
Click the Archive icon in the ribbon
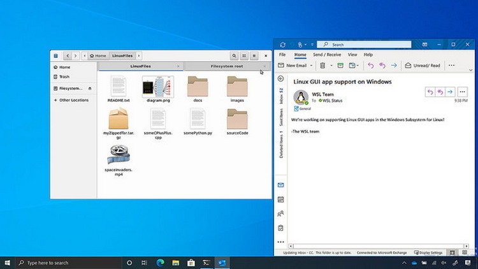point(340,66)
